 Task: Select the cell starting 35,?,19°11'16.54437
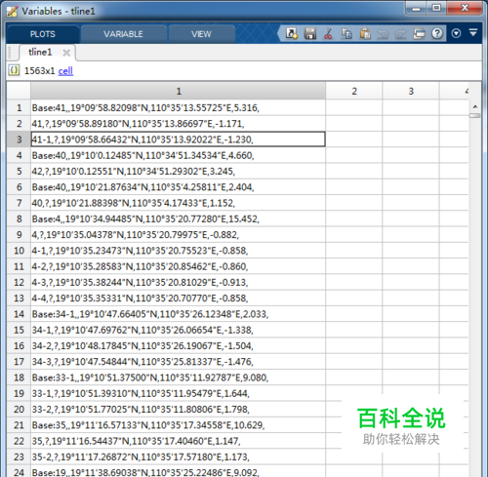pos(179,441)
